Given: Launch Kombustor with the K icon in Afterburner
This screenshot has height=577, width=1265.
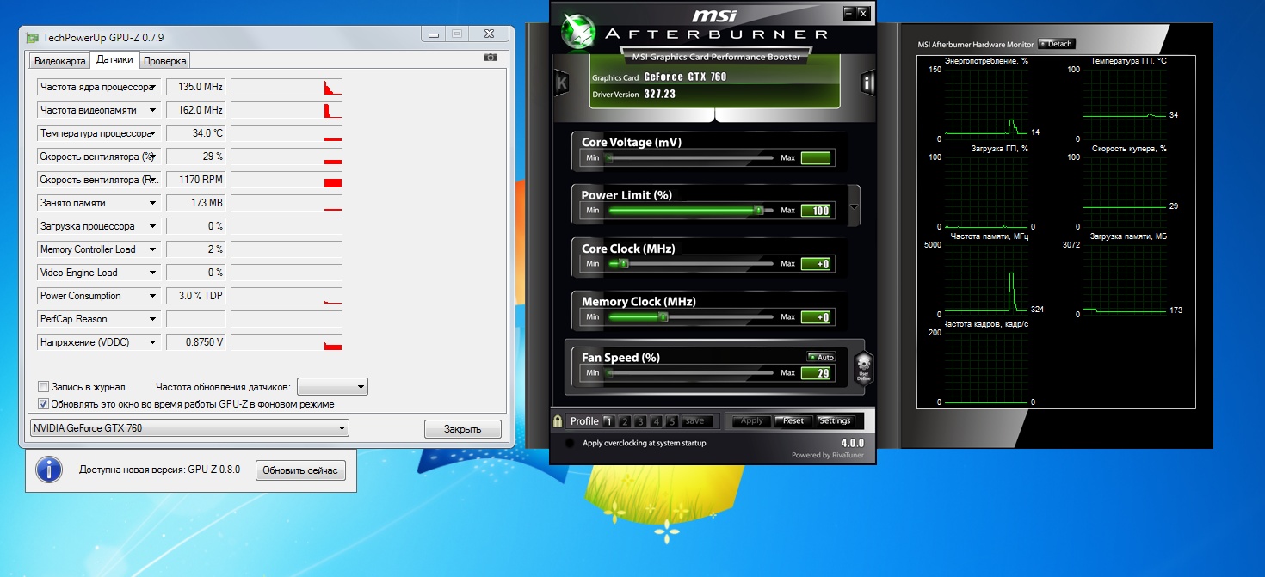Looking at the screenshot, I should (x=562, y=83).
